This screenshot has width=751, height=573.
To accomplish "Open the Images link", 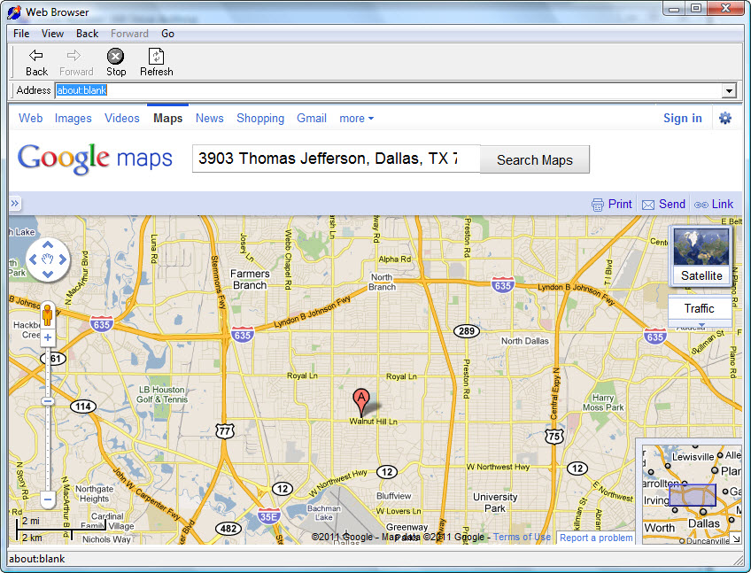I will click(x=73, y=118).
